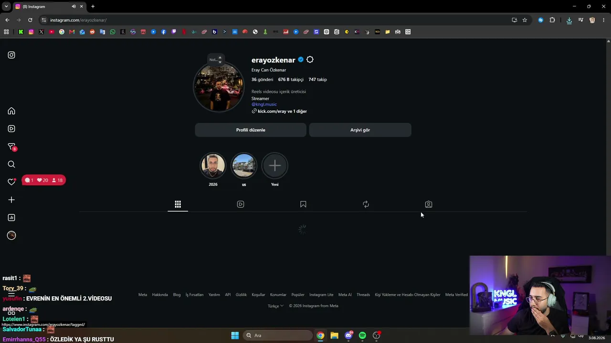The height and width of the screenshot is (343, 611).
Task: Click the Arşivi gör button
Action: click(360, 130)
